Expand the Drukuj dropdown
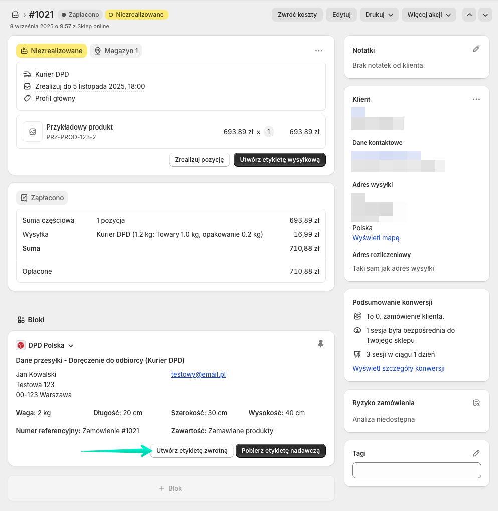Image resolution: width=498 pixels, height=511 pixels. click(379, 15)
